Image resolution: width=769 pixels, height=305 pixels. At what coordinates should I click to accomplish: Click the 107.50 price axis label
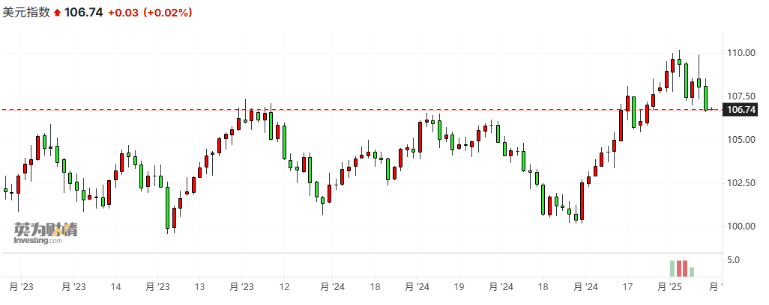pos(739,96)
